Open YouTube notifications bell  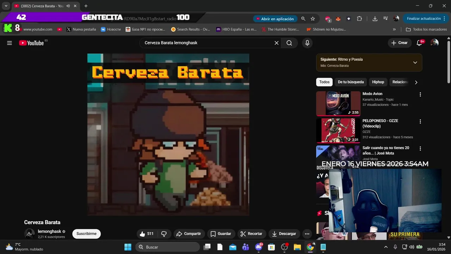[419, 43]
